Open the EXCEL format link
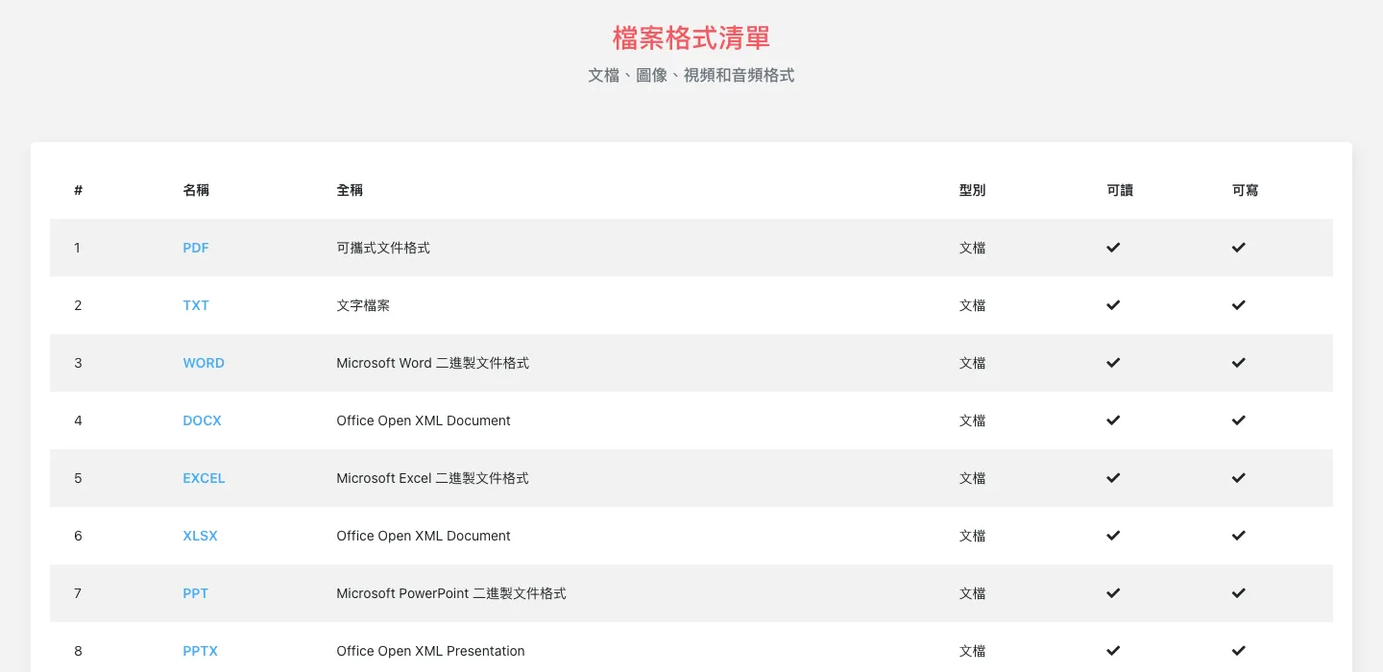Viewport: 1383px width, 672px height. [x=204, y=478]
